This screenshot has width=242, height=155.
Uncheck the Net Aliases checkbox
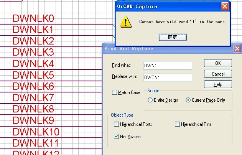pos(117,136)
